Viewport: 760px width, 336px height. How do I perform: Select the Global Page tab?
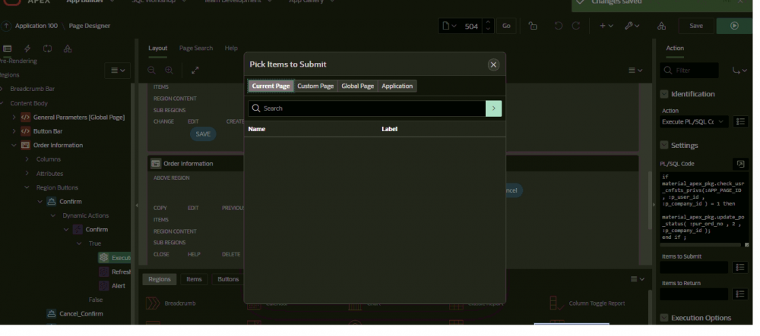click(357, 86)
